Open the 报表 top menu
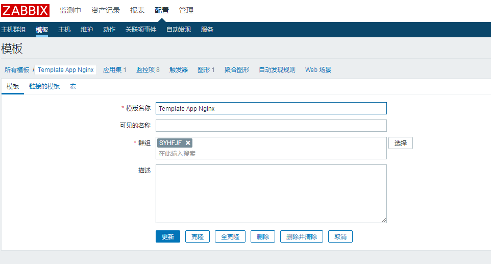 coord(137,10)
